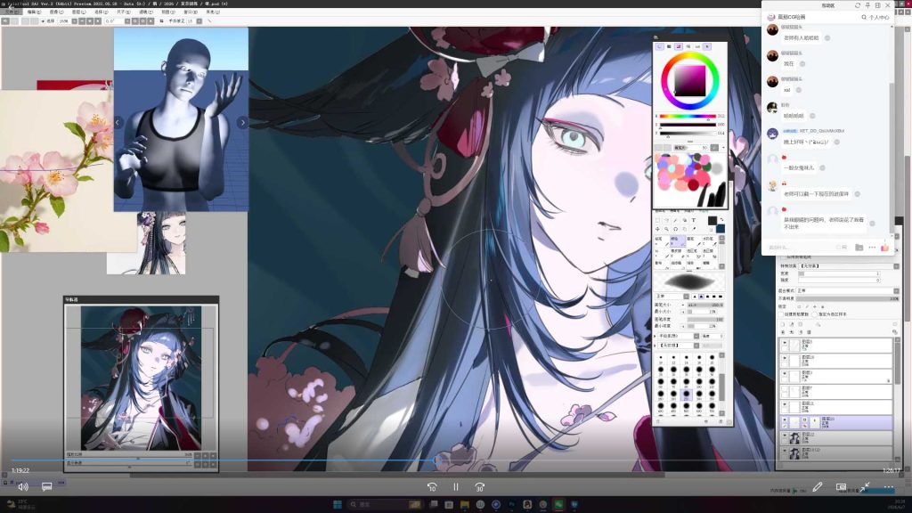Toggle visibility of the top layer in layer list
Screen dimensions: 912x513
(x=785, y=345)
